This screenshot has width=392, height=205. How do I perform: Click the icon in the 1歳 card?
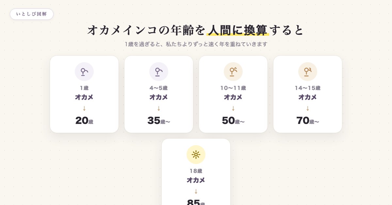click(84, 72)
